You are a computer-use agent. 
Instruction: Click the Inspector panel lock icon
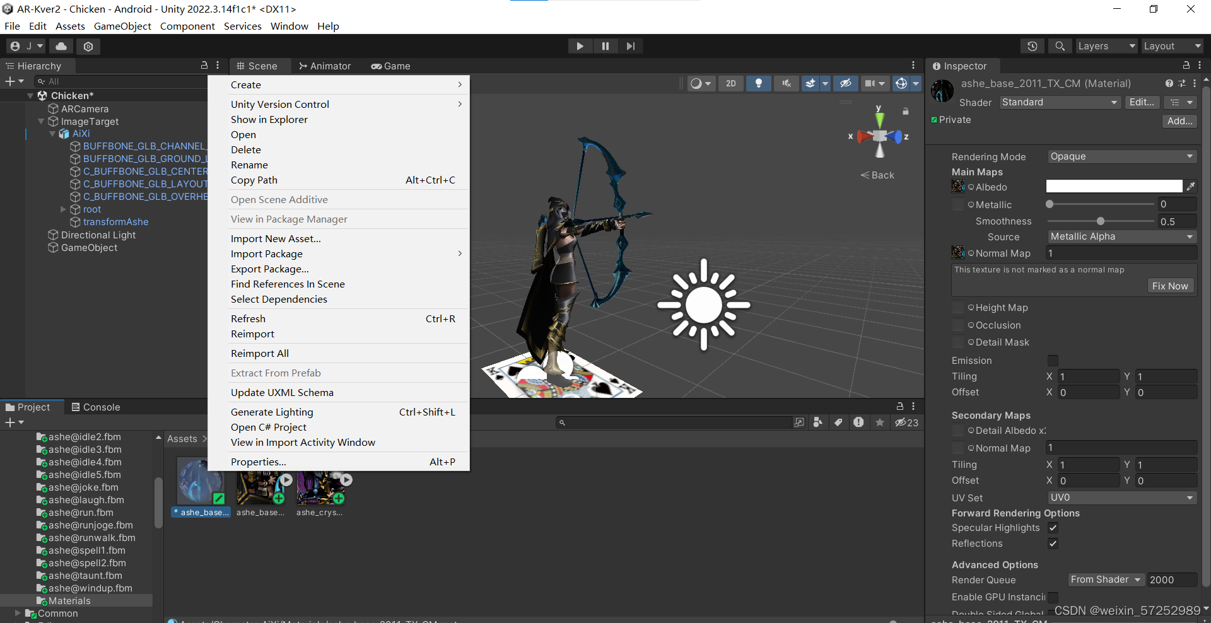click(1186, 66)
